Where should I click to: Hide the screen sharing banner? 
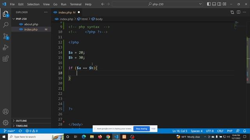pyautogui.click(x=153, y=129)
